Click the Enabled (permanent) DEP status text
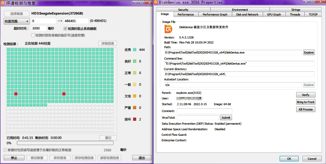This screenshot has width=326, height=164. [x=228, y=124]
